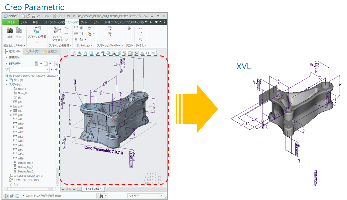Toggle annotation display in graphics toolbar
This screenshot has height=200, width=347.
[131, 53]
